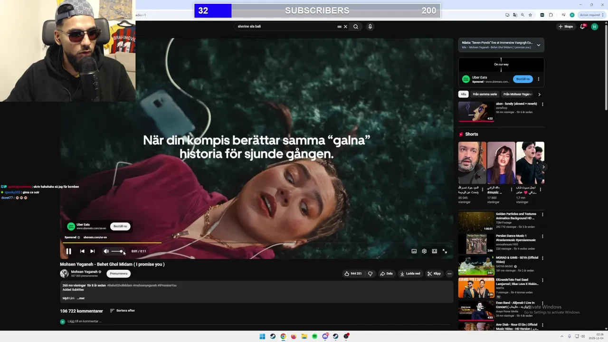The width and height of the screenshot is (608, 342).
Task: Expand the Nästa playlist panel chevron
Action: tap(538, 45)
